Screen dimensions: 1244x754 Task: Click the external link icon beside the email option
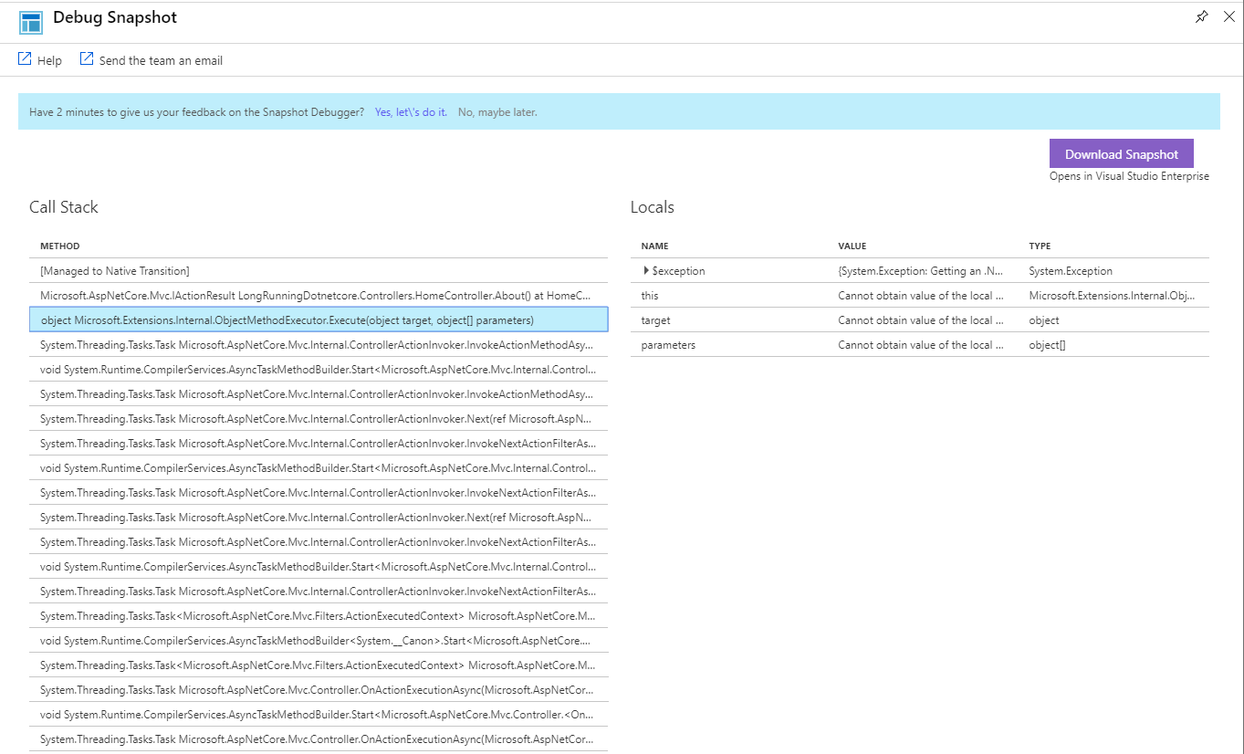tap(85, 58)
